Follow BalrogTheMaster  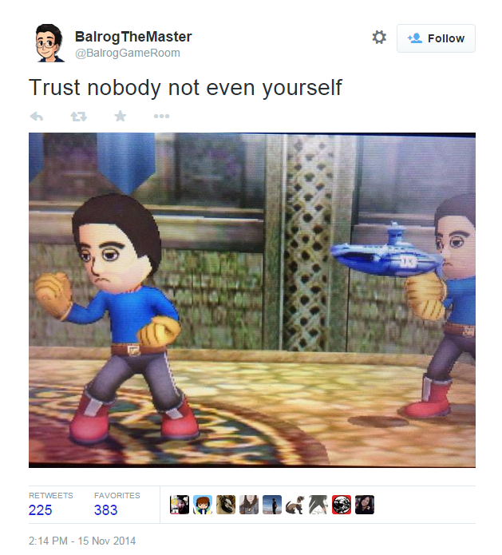pos(436,38)
